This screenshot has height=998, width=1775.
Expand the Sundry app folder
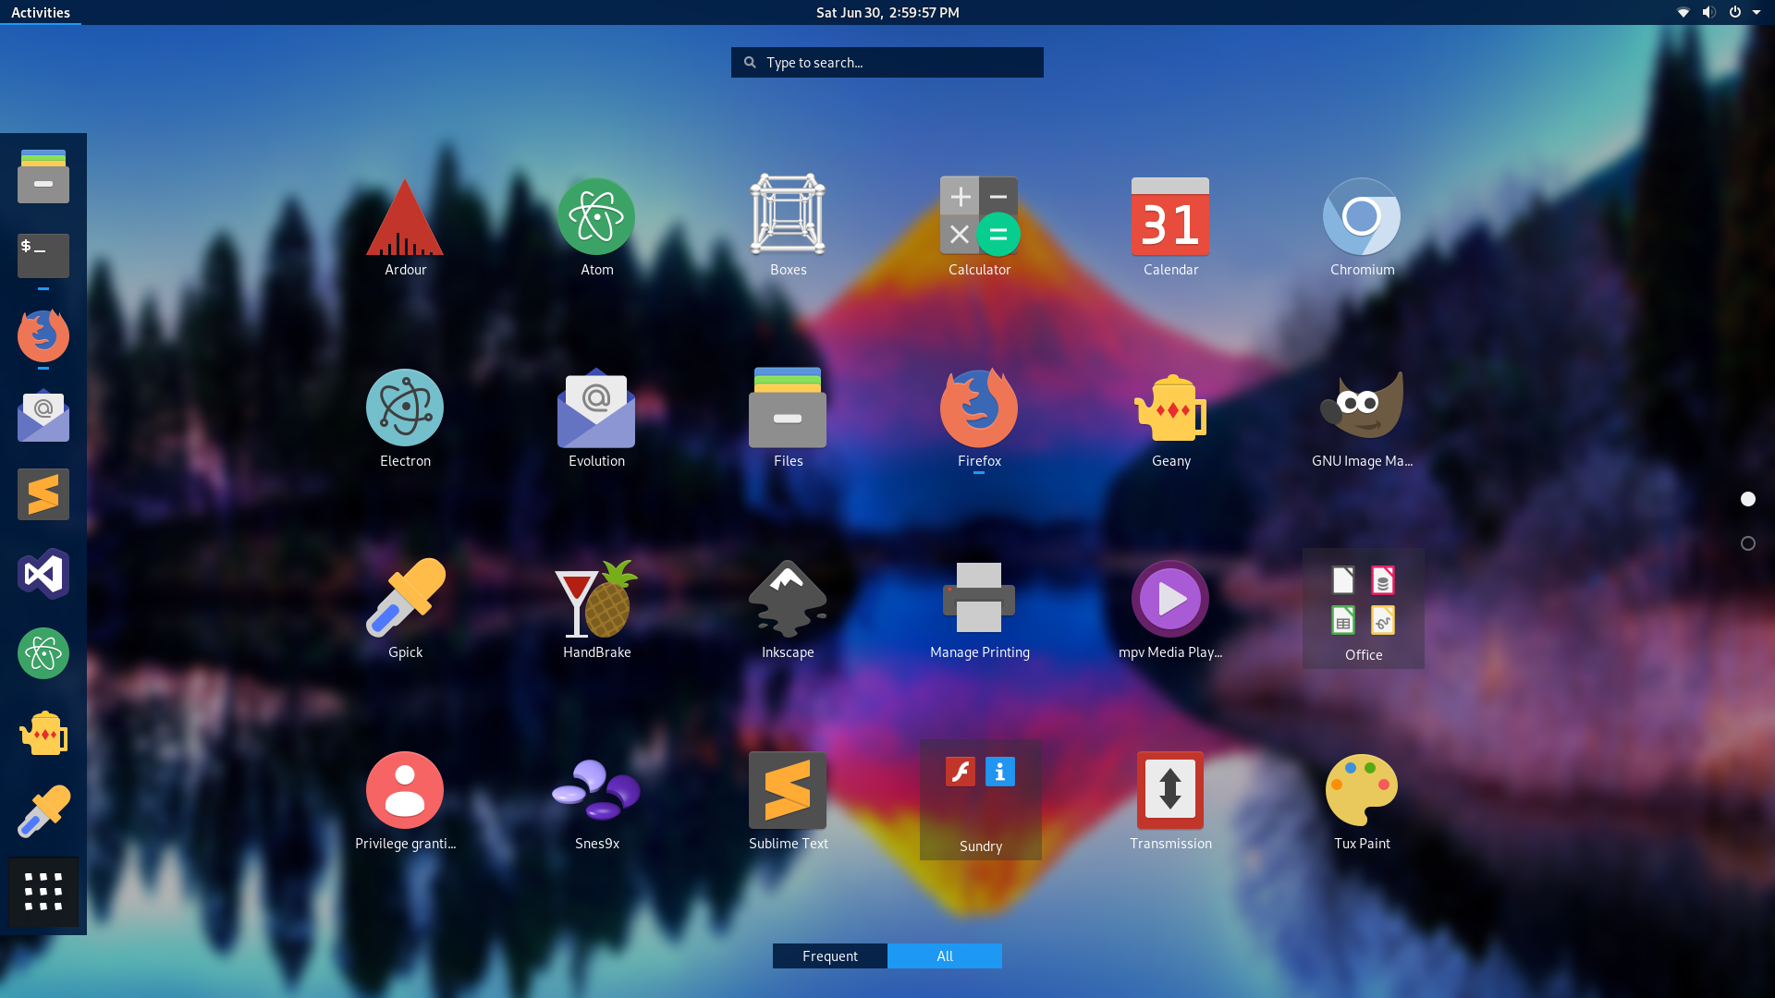coord(981,800)
